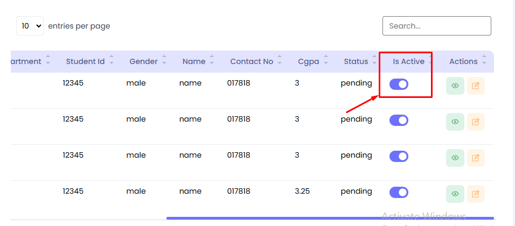Switch off Is Active for 3.25 Cgpa row

click(x=399, y=192)
